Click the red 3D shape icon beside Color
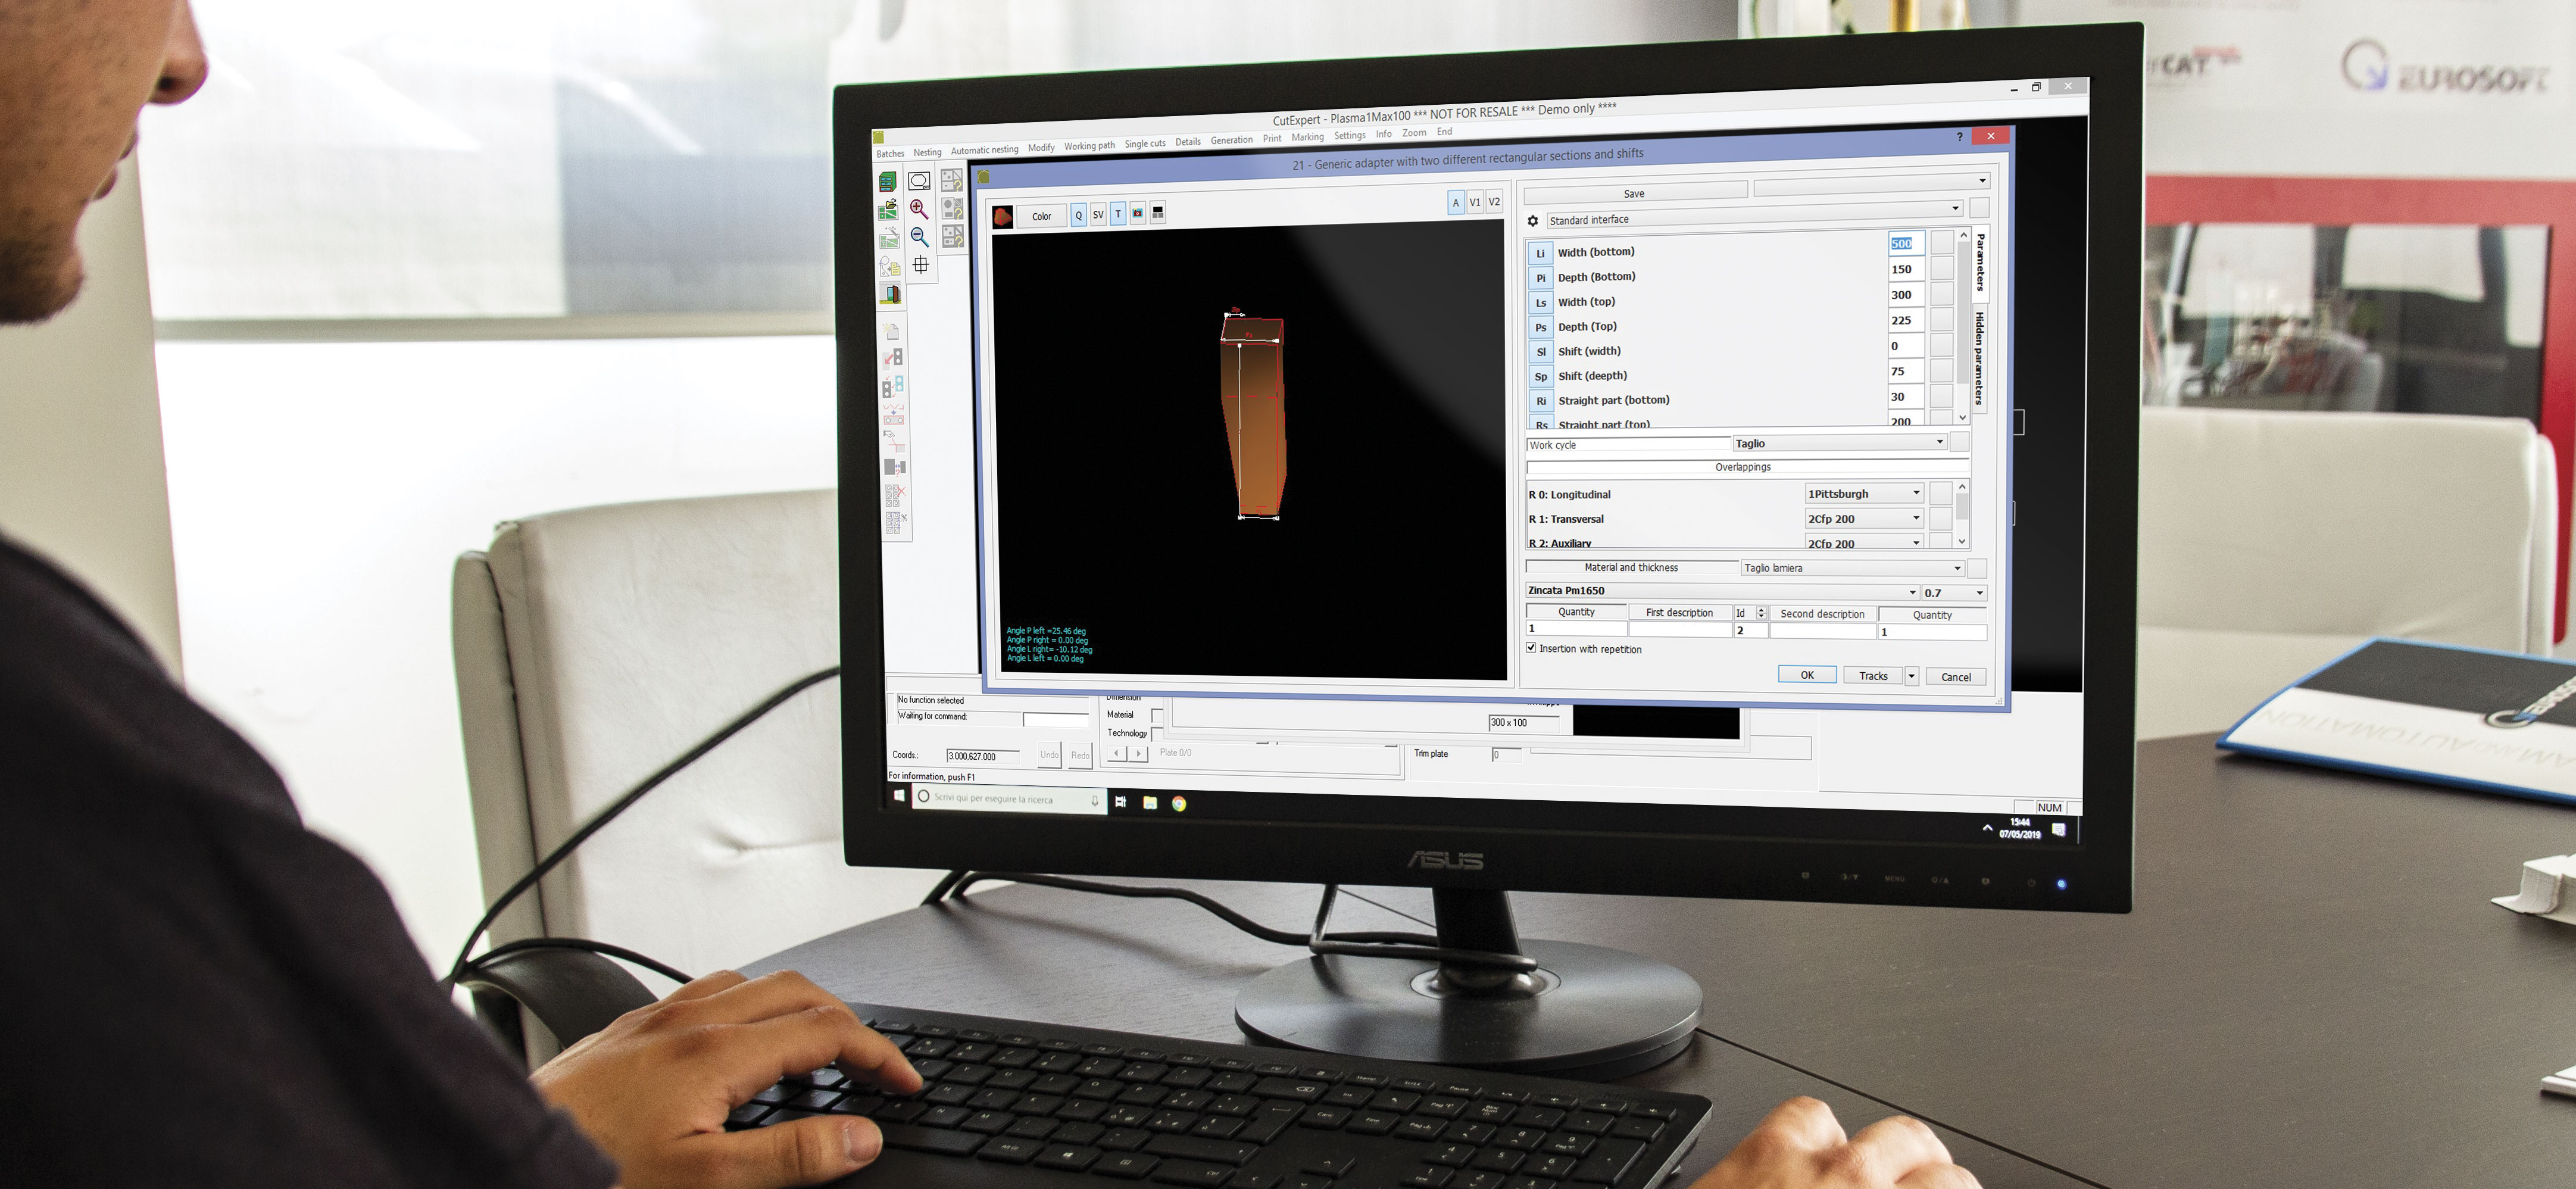This screenshot has height=1189, width=2576. pyautogui.click(x=1002, y=216)
